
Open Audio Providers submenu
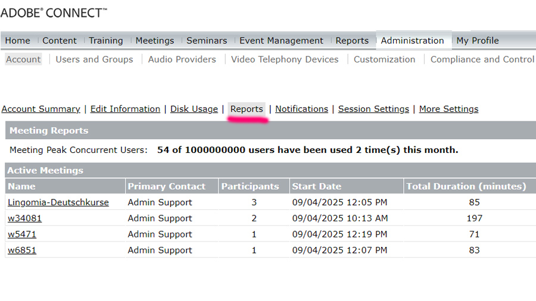pyautogui.click(x=182, y=59)
